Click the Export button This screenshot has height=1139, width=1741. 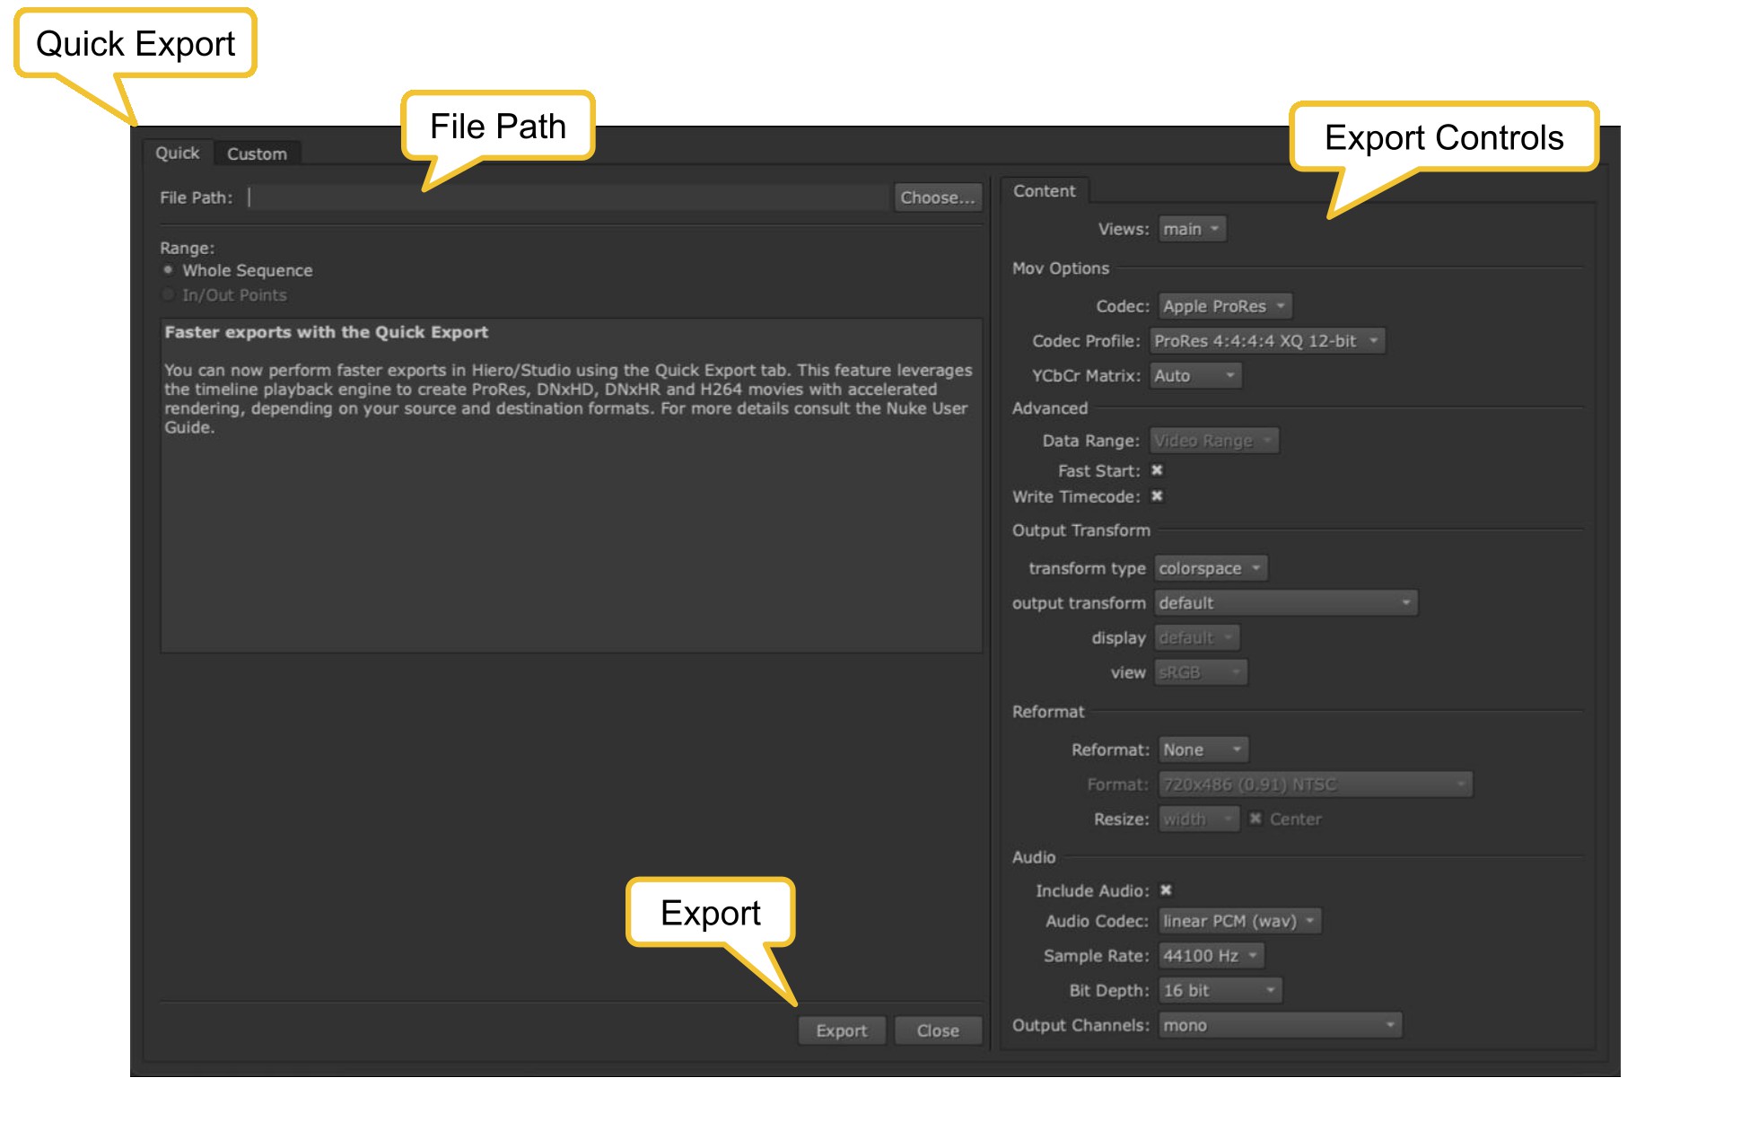click(x=841, y=1030)
